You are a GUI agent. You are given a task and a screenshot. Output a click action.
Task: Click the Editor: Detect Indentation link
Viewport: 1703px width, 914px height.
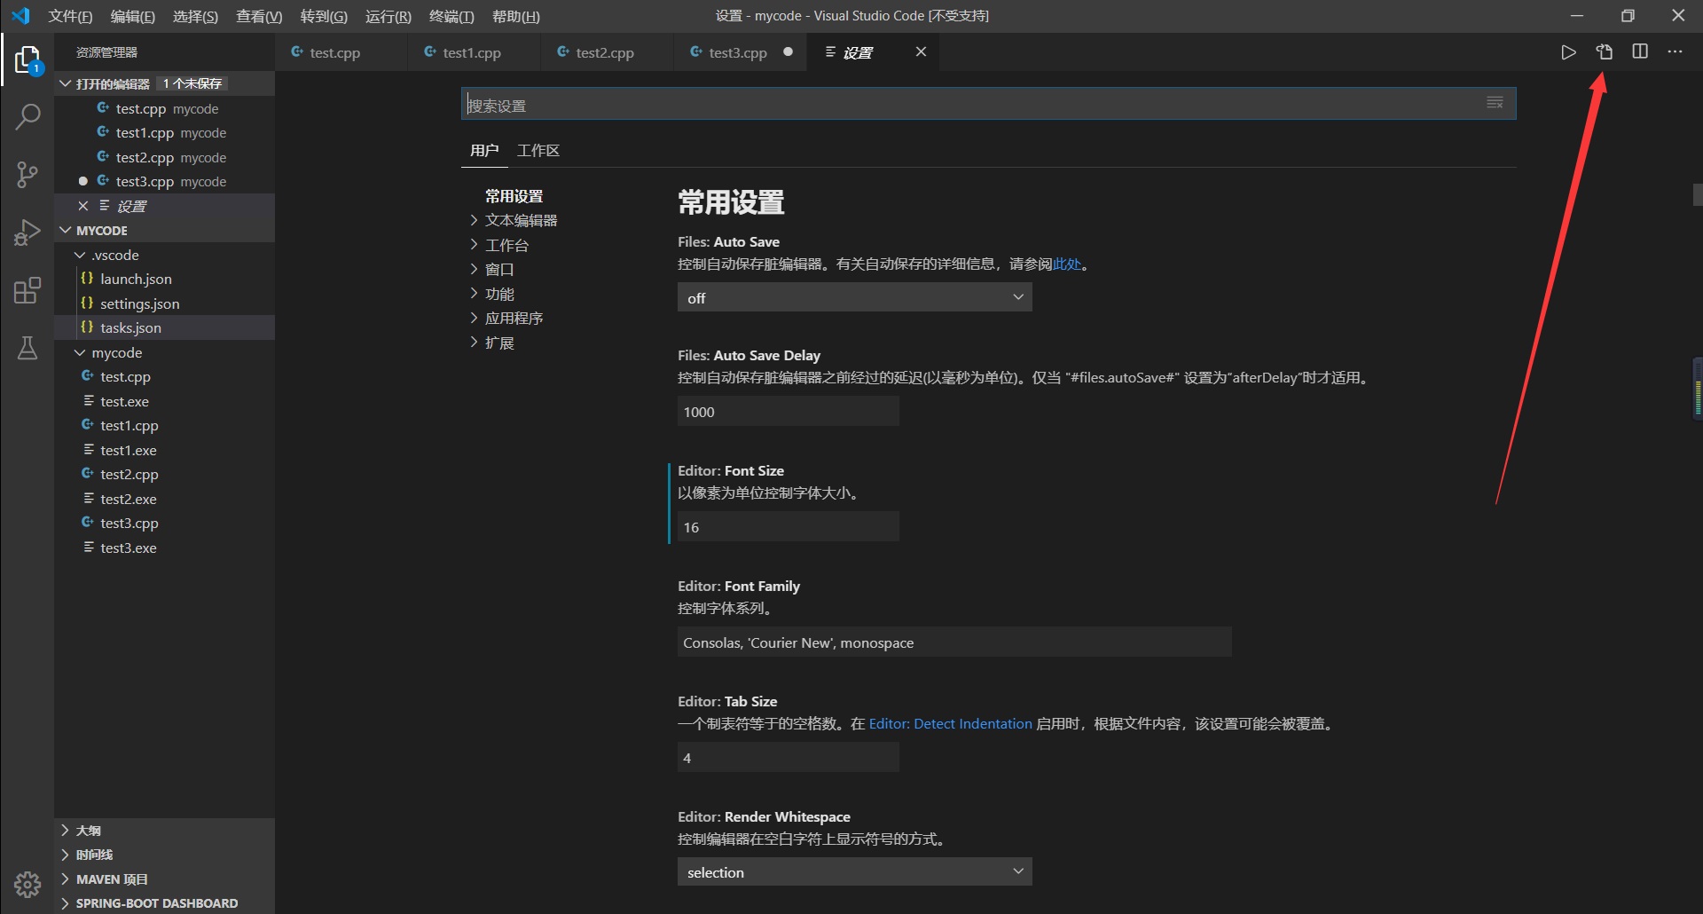coord(950,723)
